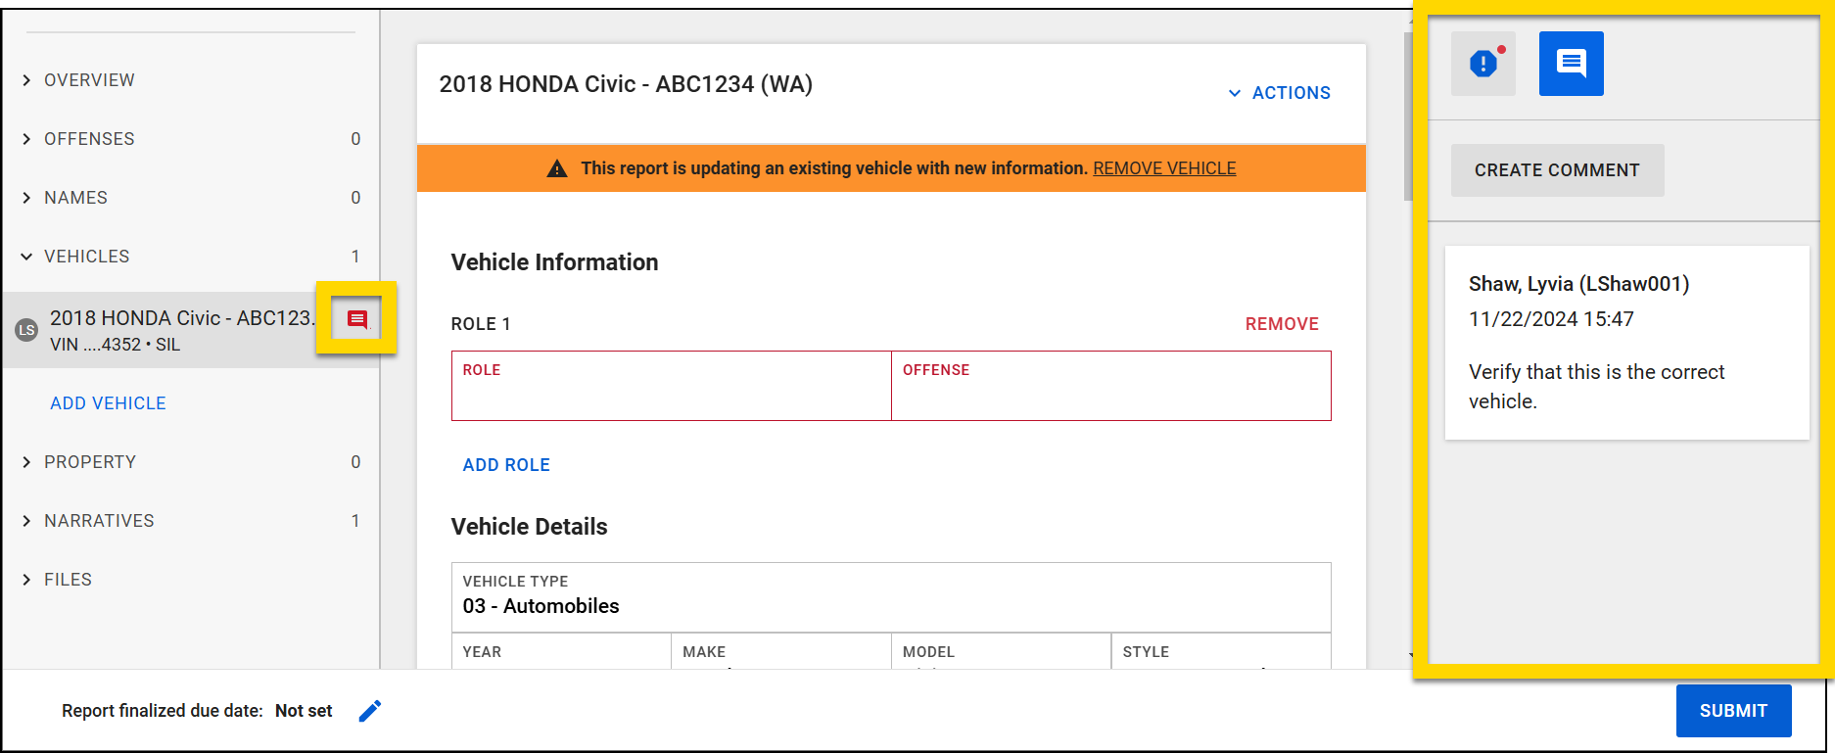Click the CREATE COMMENT button
This screenshot has height=753, width=1835.
coord(1556,169)
